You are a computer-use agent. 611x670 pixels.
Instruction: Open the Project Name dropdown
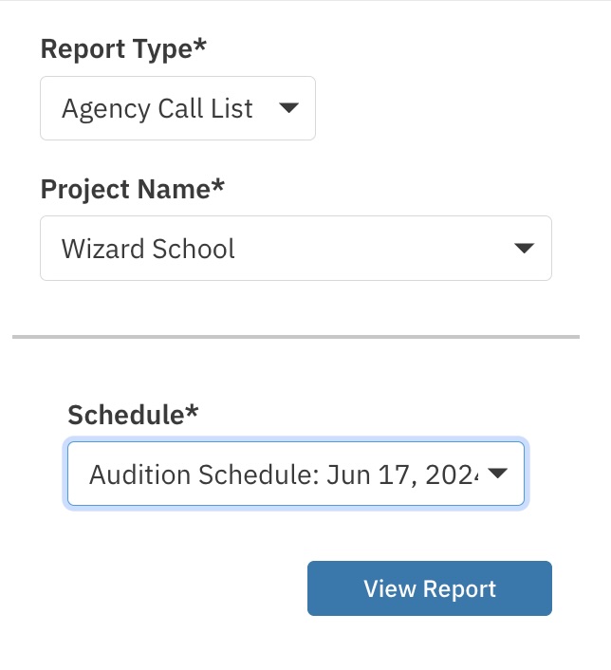tap(295, 249)
